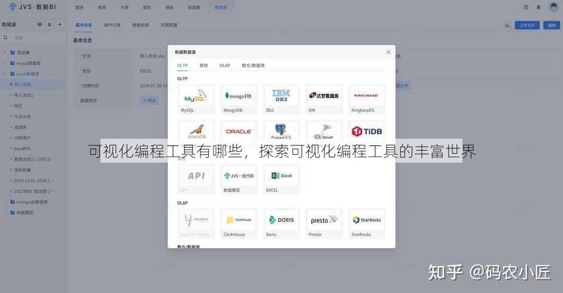
Task: Select the Doris data source card
Action: (x=281, y=224)
